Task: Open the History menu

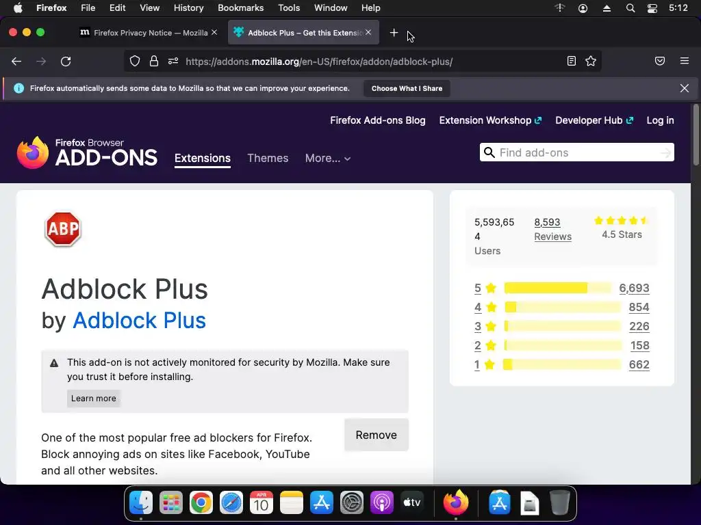Action: click(x=188, y=8)
